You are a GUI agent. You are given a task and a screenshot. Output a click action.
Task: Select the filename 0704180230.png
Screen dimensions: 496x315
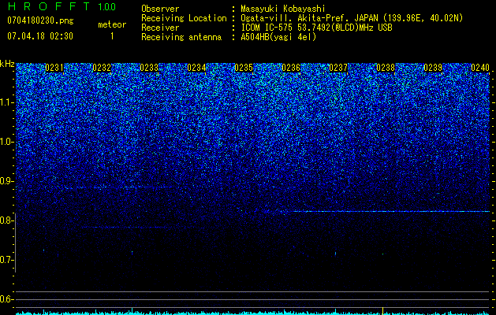(x=40, y=20)
